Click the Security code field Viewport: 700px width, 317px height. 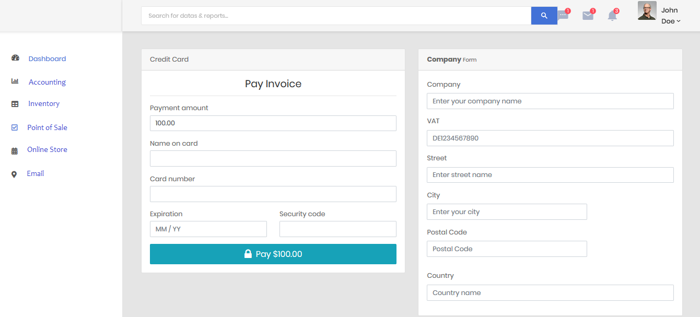tap(338, 229)
